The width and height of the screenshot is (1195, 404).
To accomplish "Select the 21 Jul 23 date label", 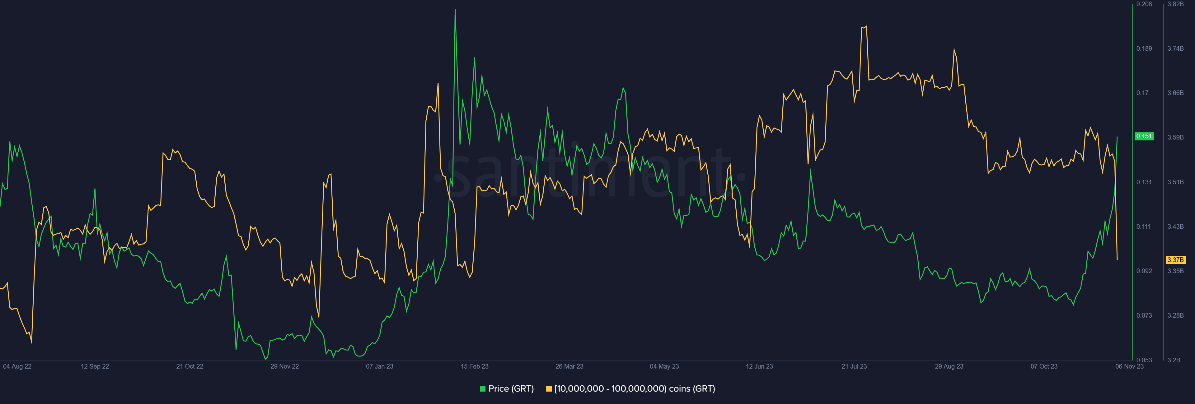I will (854, 366).
